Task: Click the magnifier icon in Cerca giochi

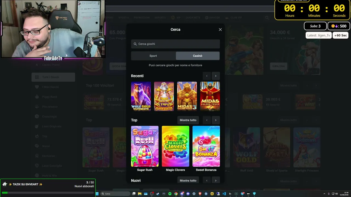Action: (135, 44)
